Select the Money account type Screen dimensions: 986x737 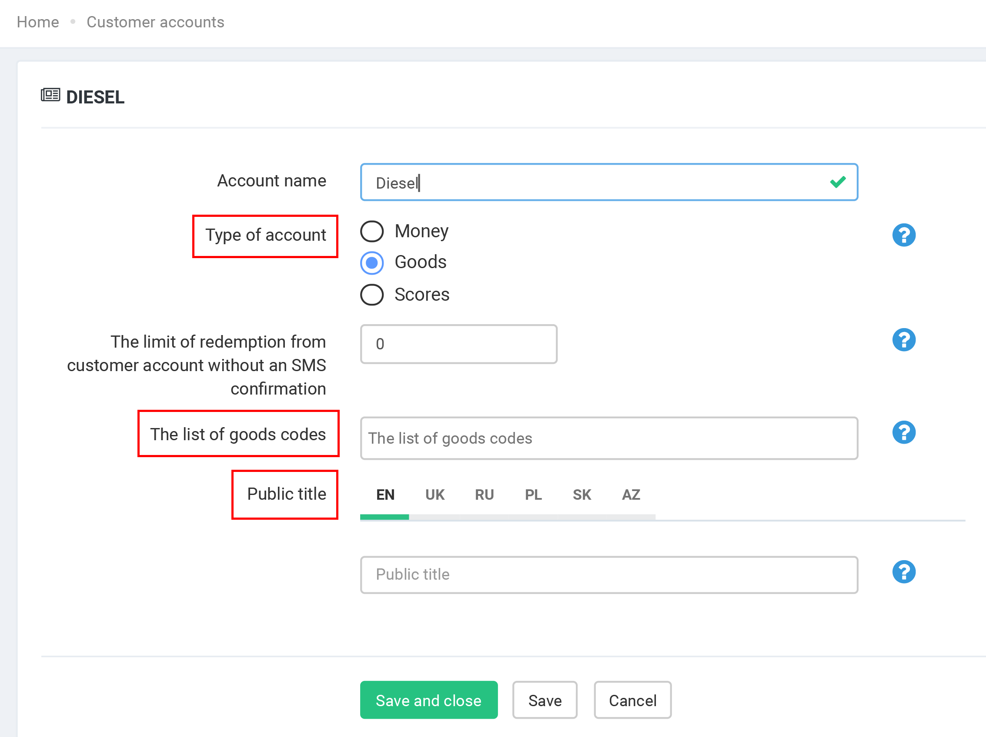(x=372, y=232)
